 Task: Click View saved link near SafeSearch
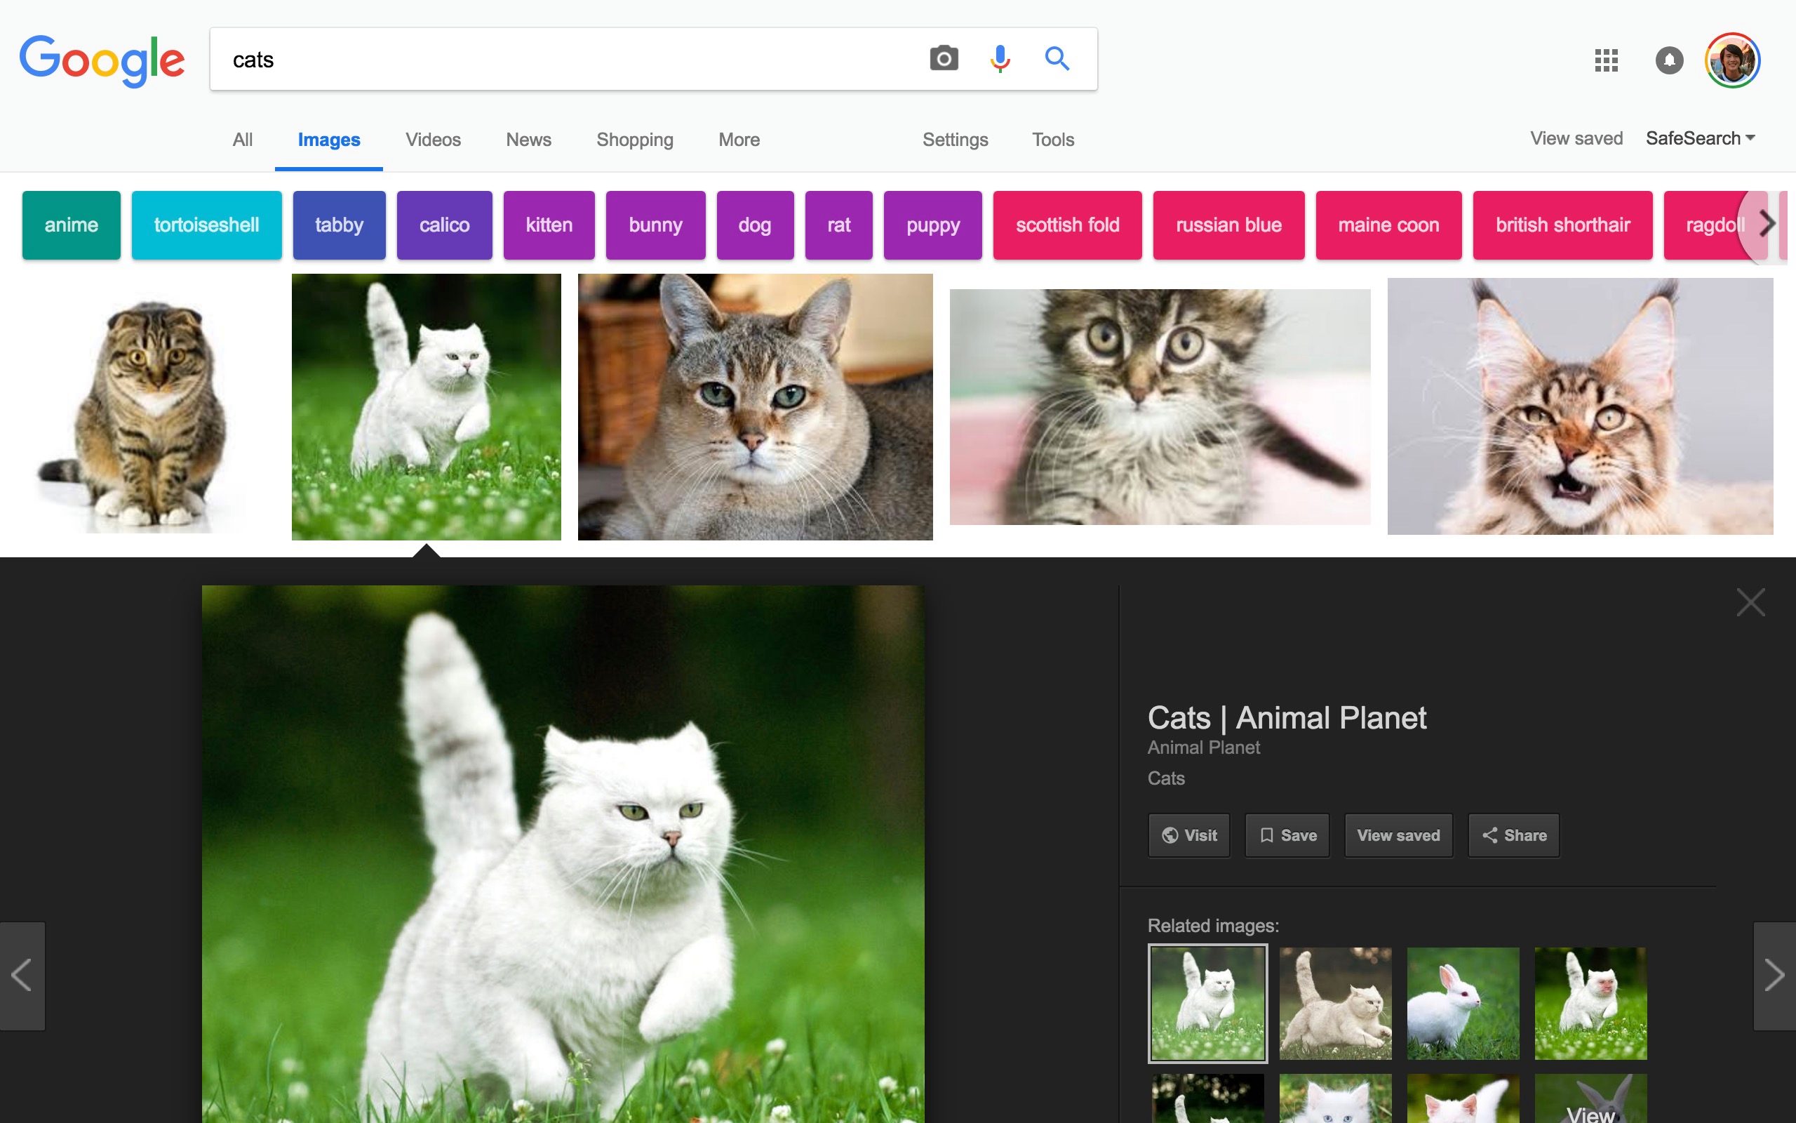(1576, 138)
